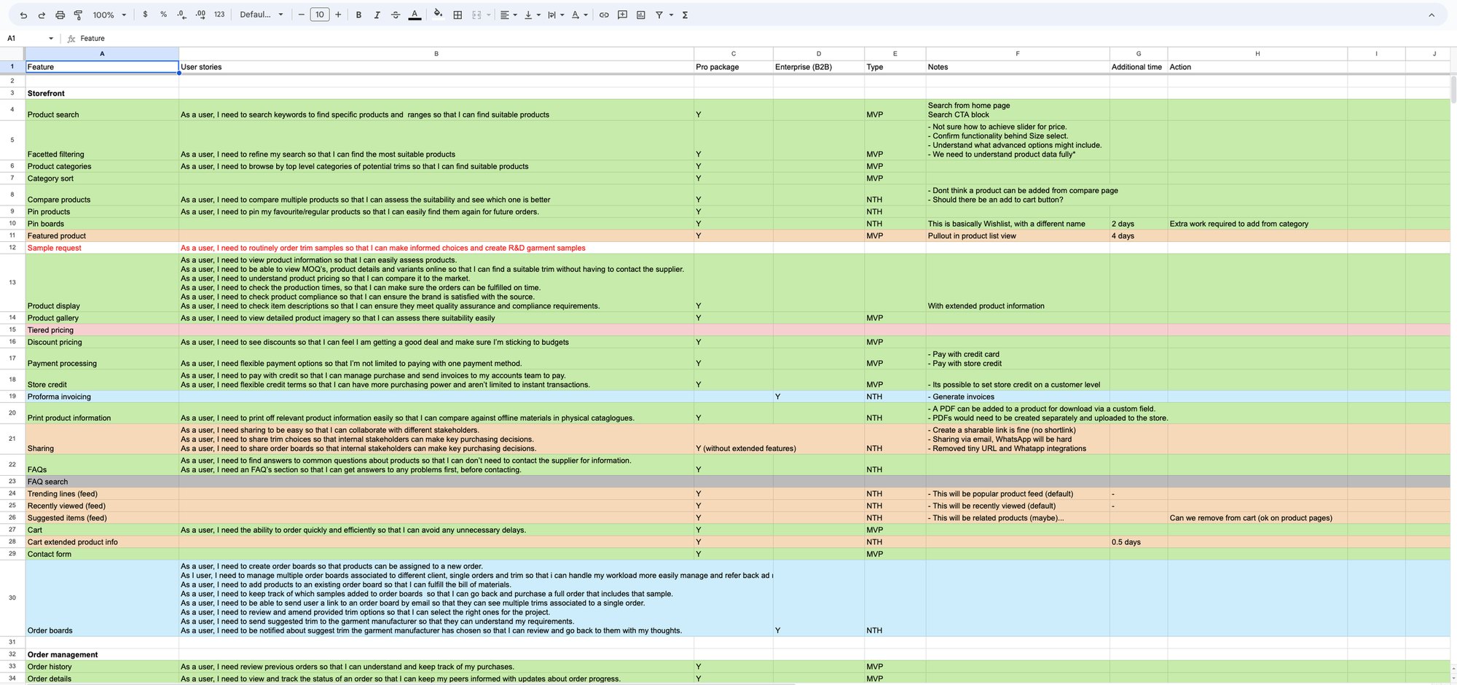Click the Undo icon
The height and width of the screenshot is (685, 1457).
pos(23,15)
